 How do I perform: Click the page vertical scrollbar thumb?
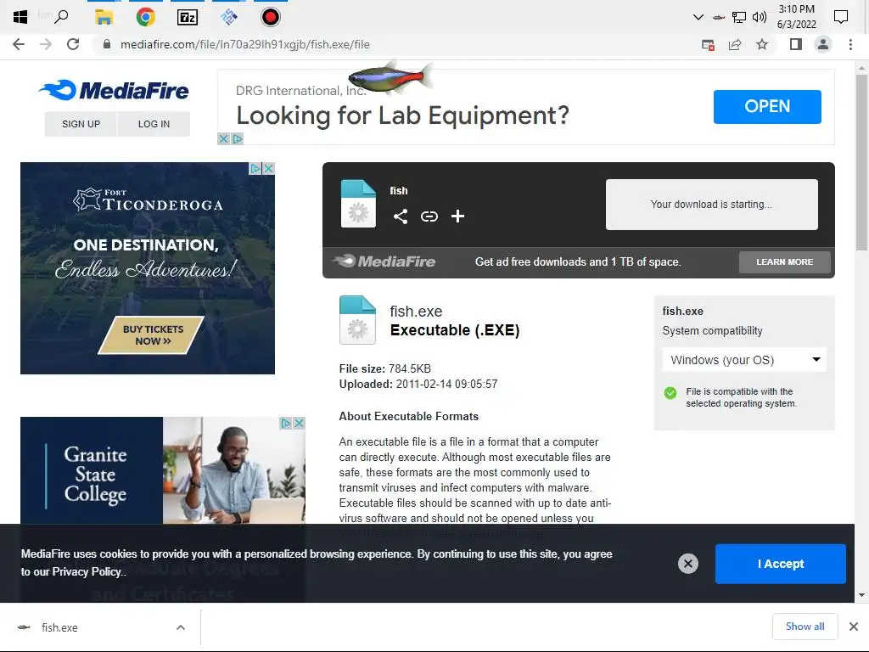861,162
